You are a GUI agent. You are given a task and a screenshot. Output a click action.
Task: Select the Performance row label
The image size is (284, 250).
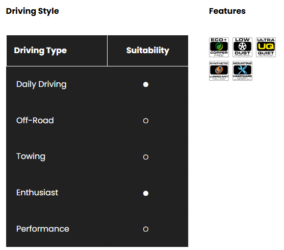click(x=42, y=229)
